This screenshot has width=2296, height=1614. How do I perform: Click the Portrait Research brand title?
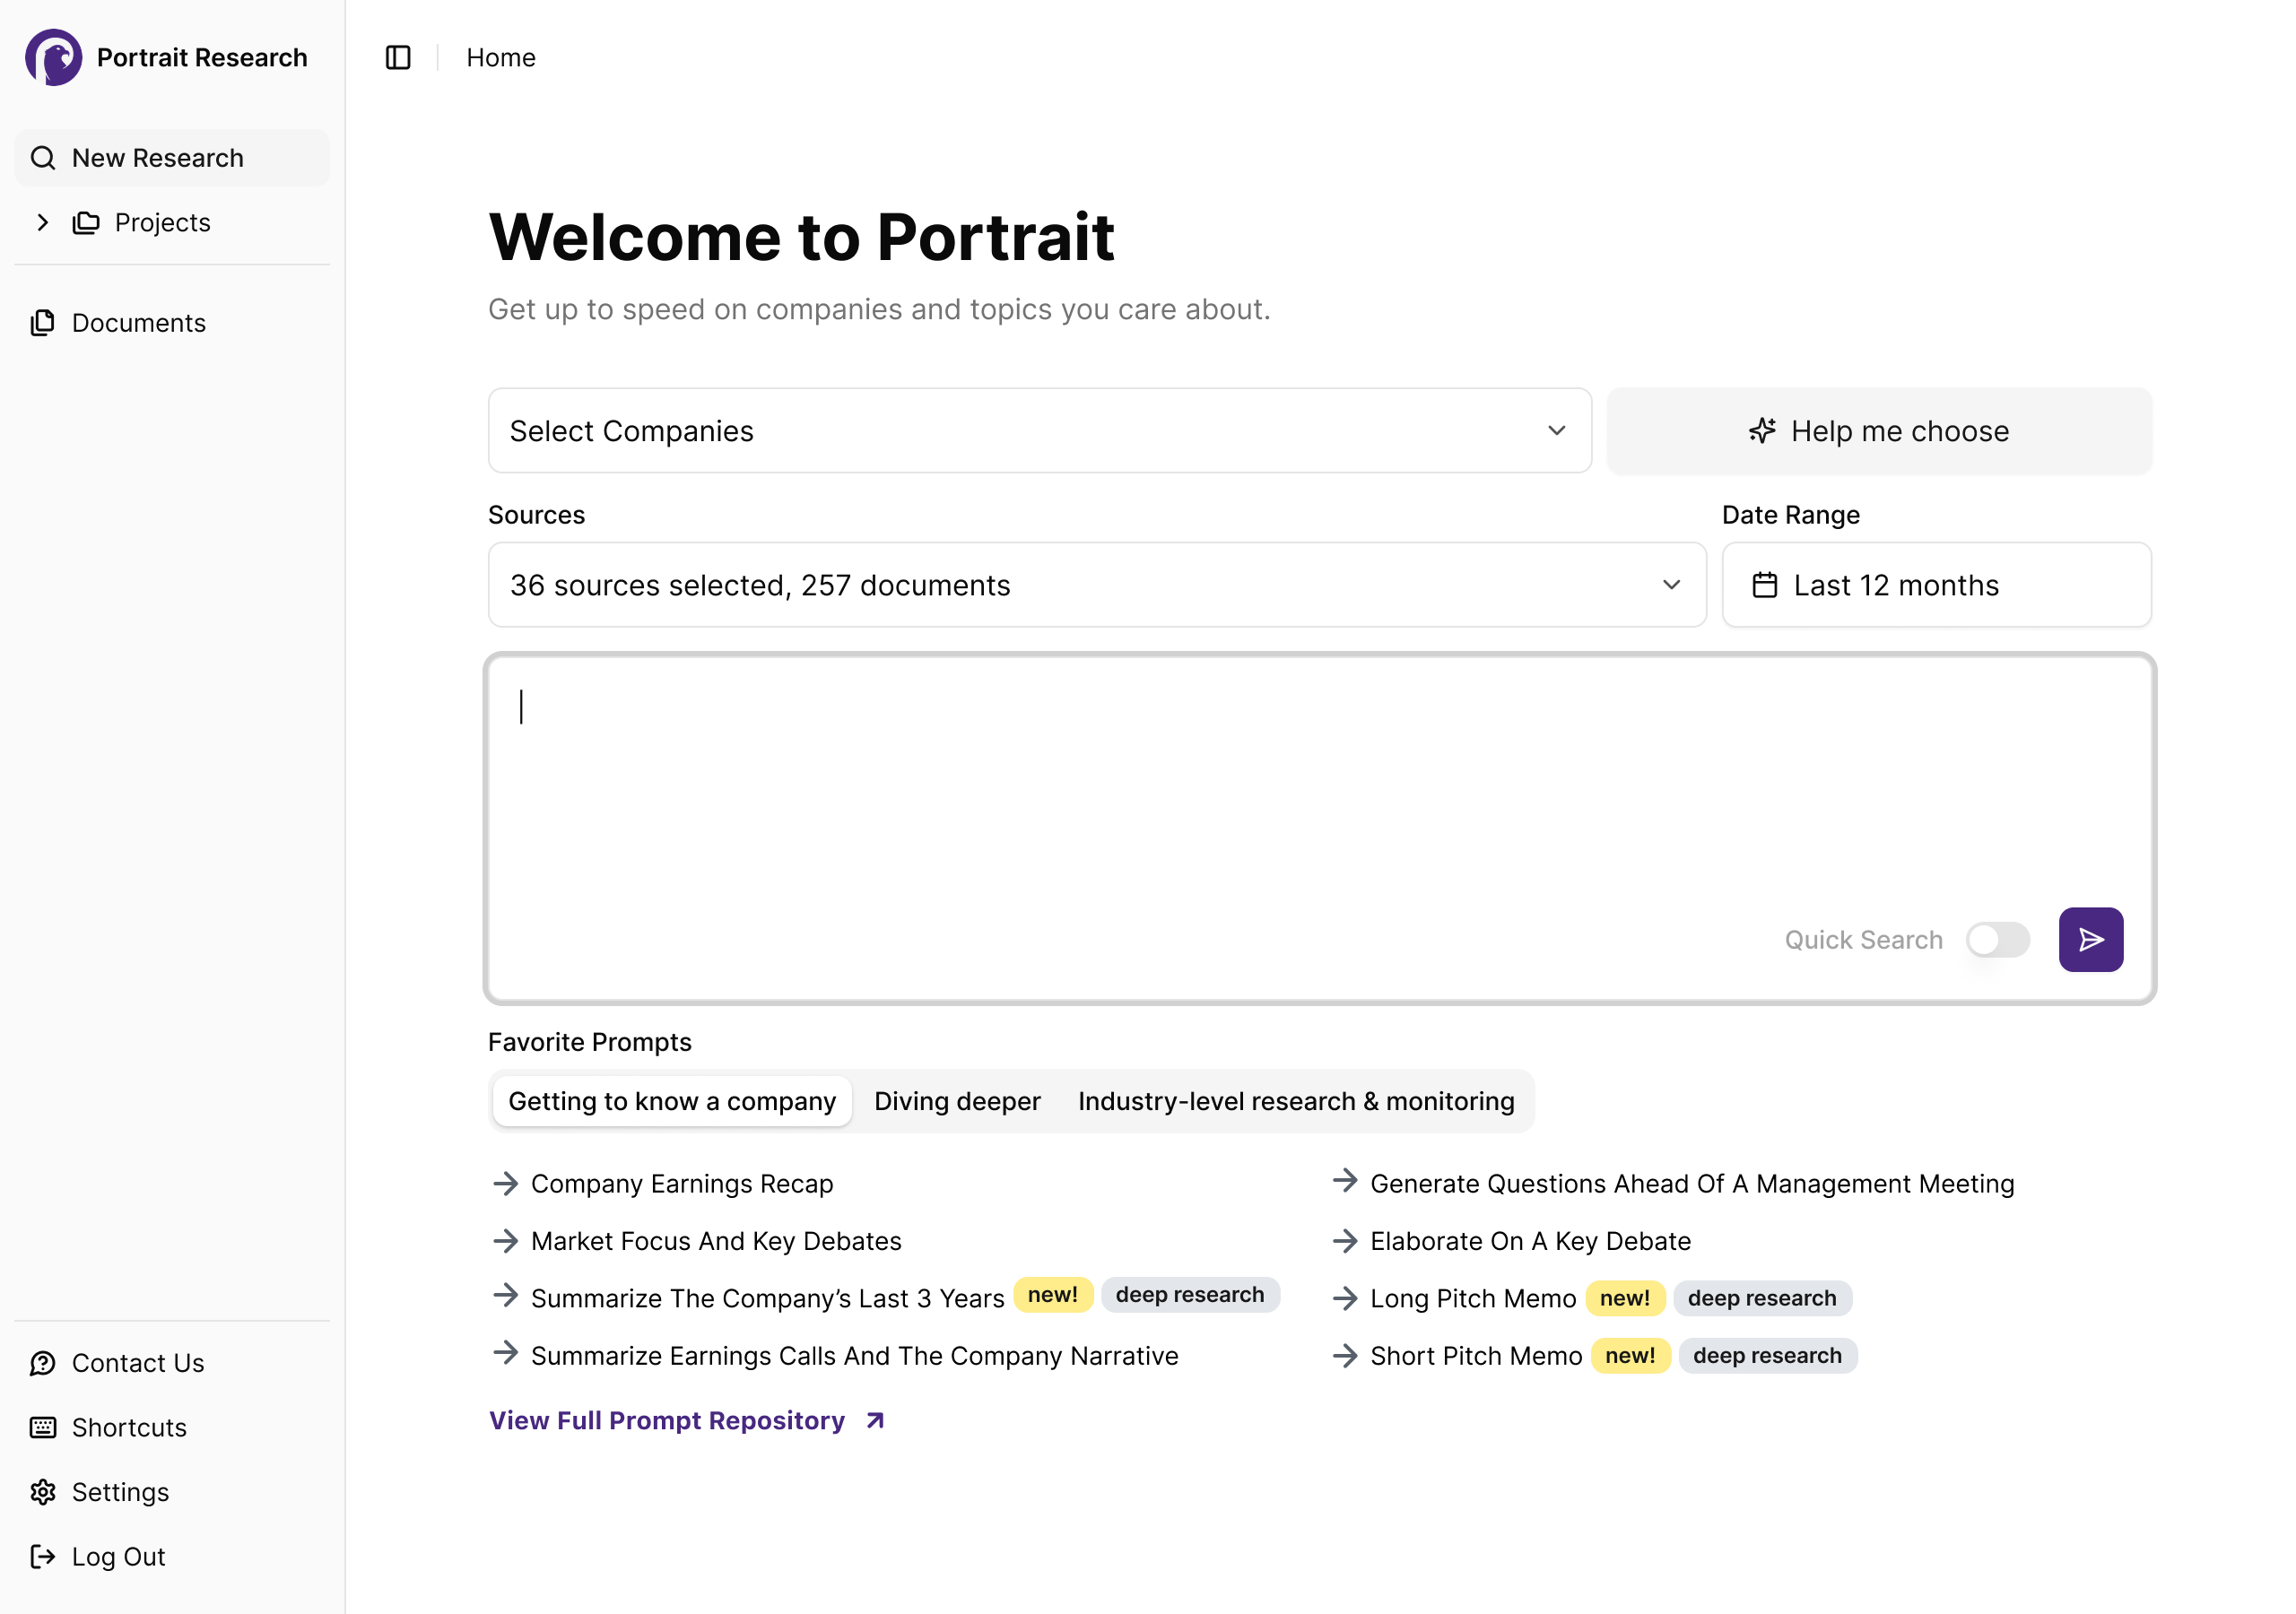tap(202, 58)
